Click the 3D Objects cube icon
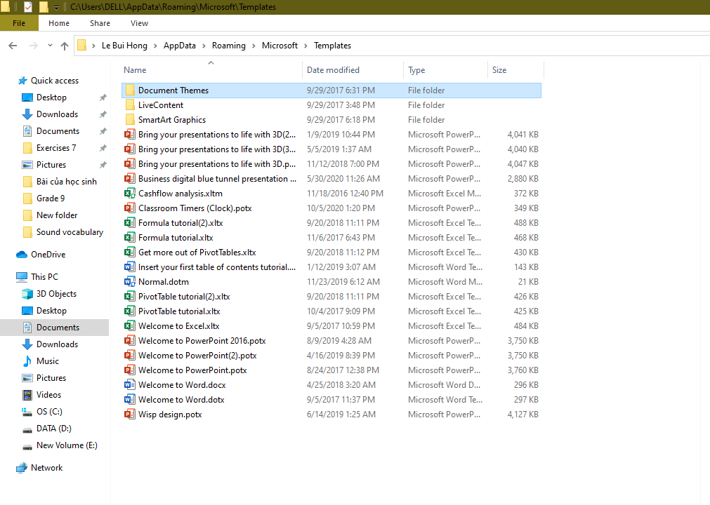 (27, 294)
